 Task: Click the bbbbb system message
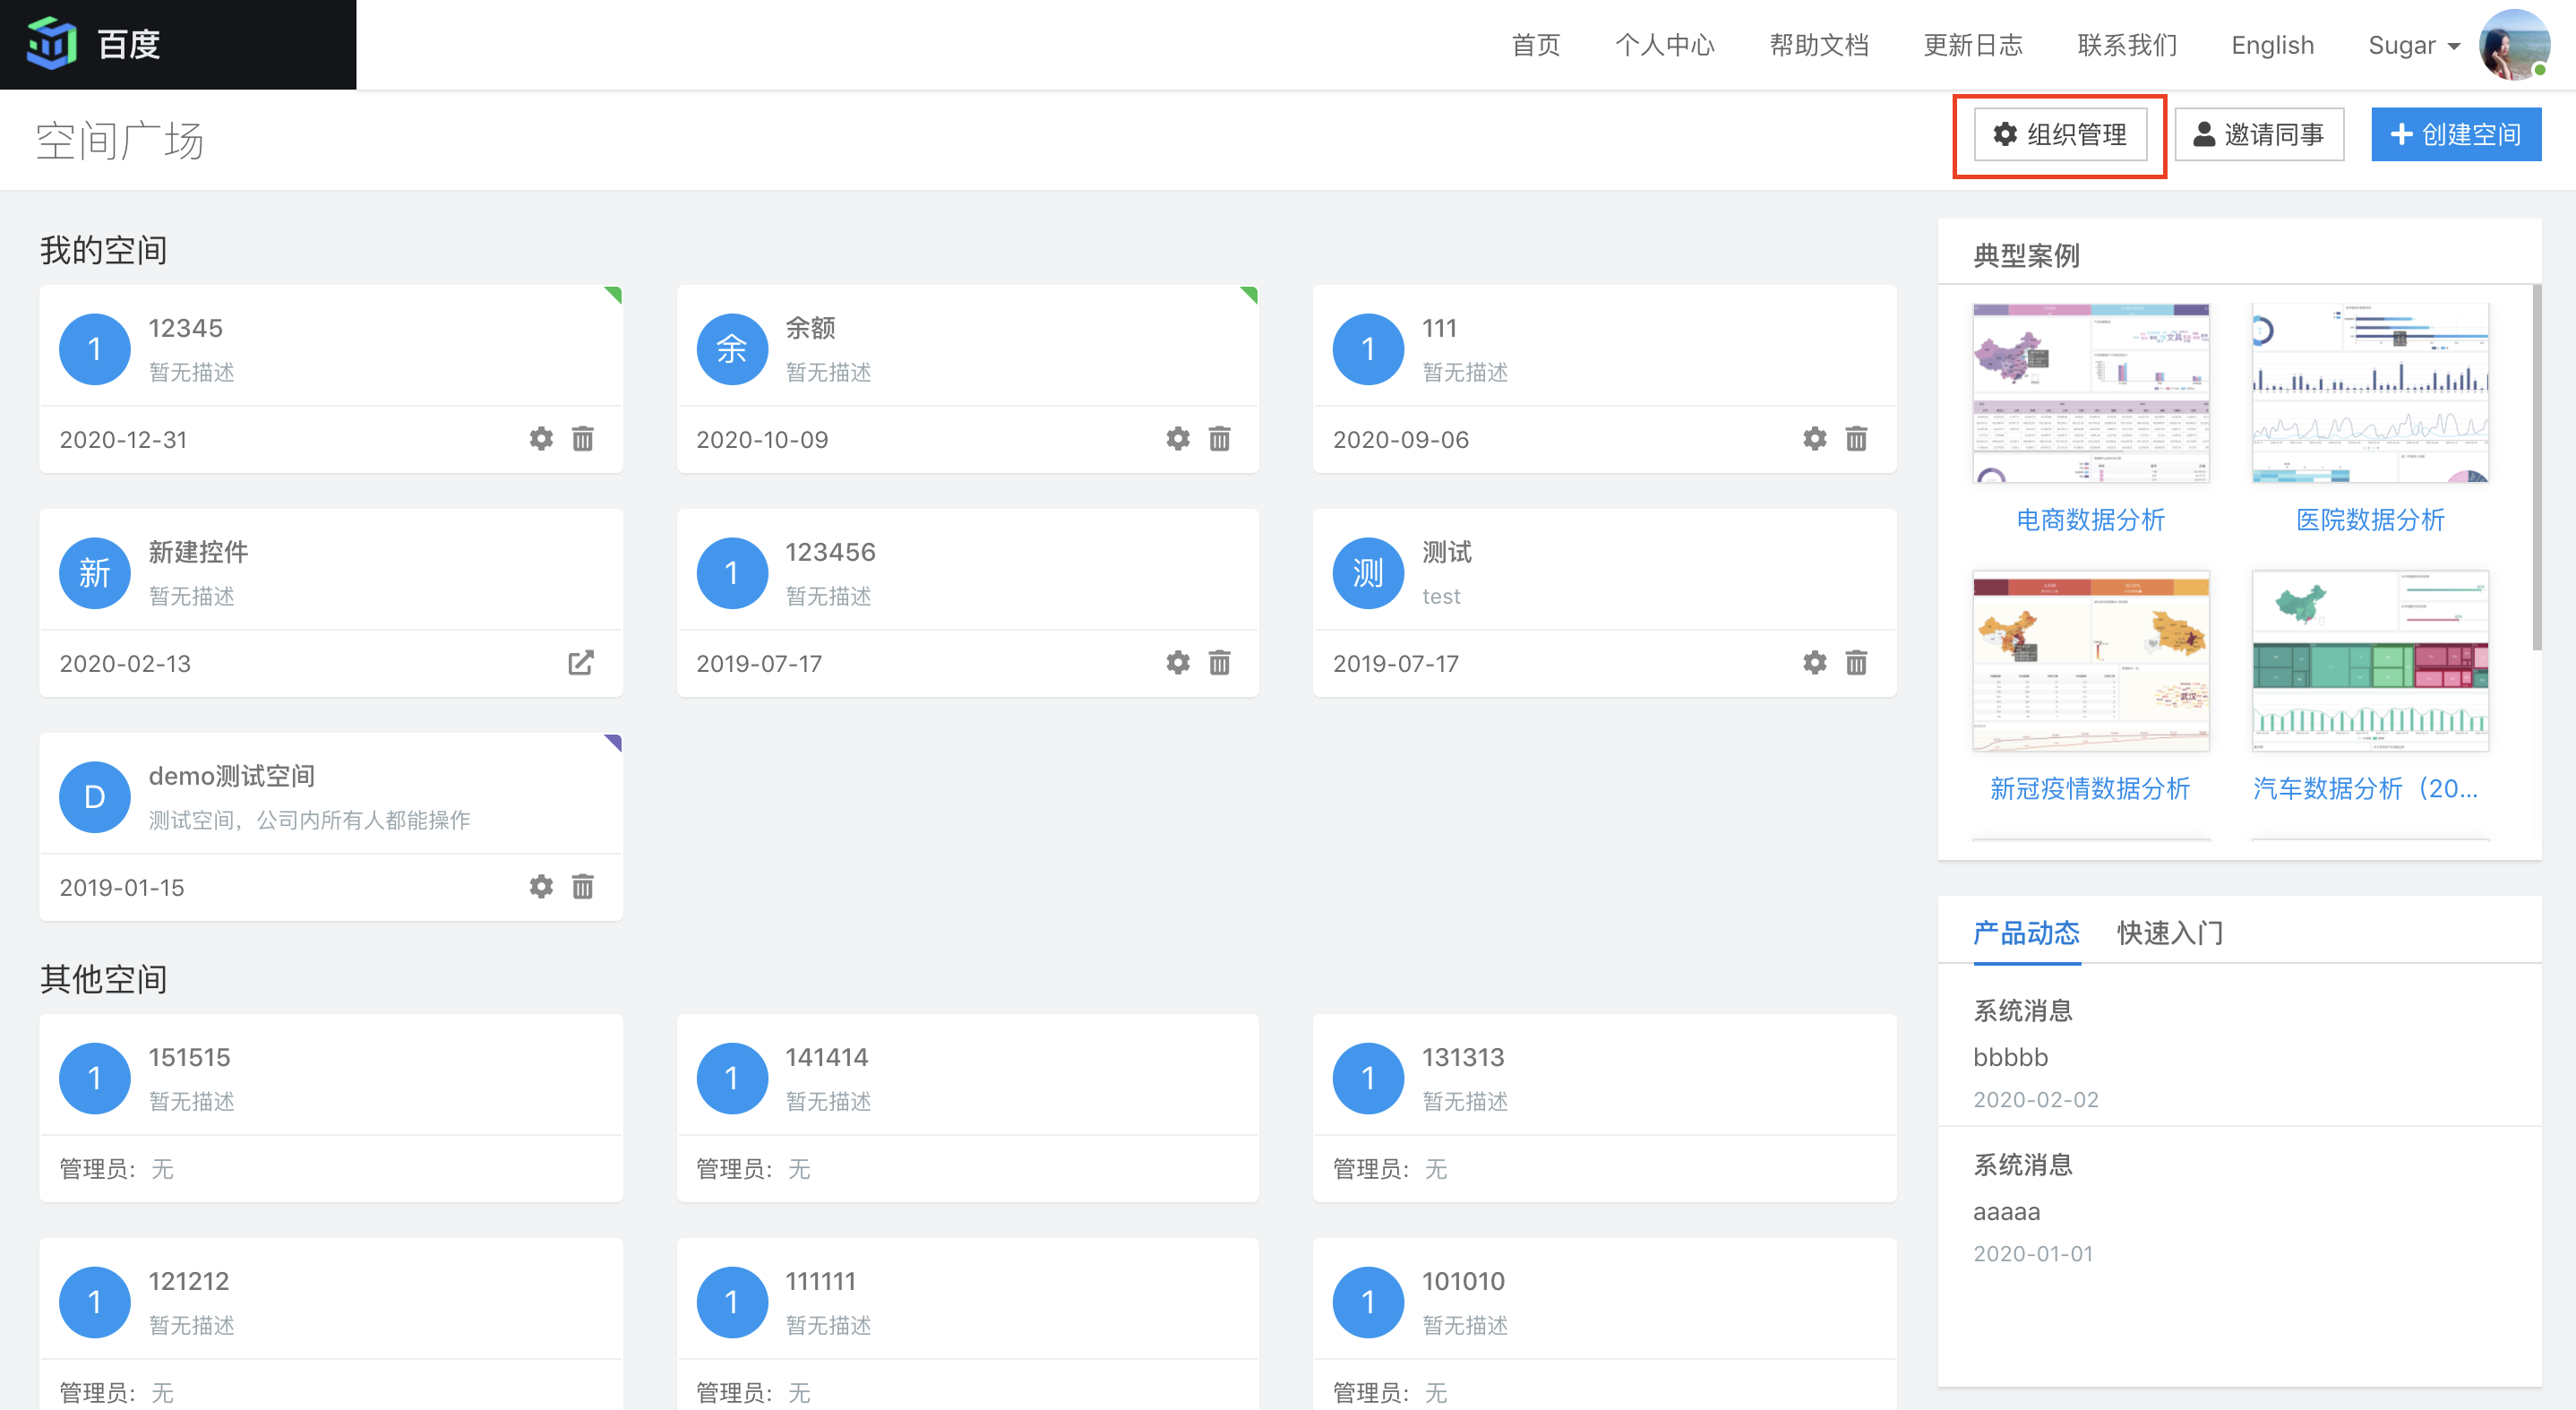pos(2010,1057)
